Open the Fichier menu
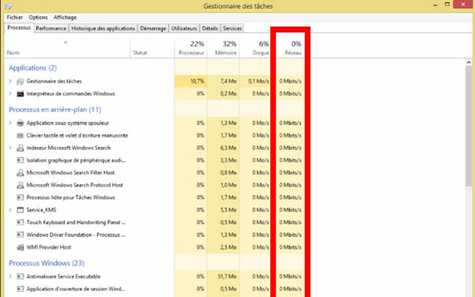 15,17
